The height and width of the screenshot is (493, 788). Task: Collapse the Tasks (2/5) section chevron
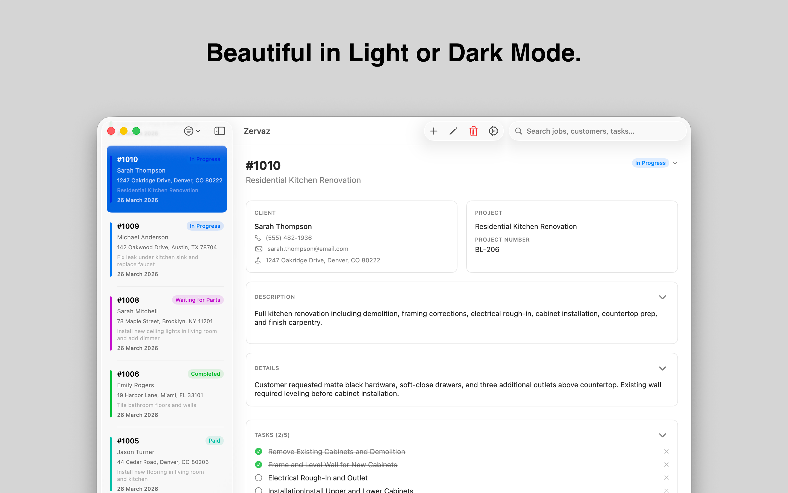point(662,435)
